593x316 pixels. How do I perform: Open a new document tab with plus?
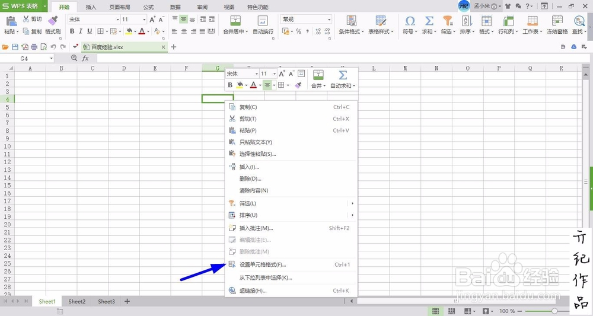[174, 47]
